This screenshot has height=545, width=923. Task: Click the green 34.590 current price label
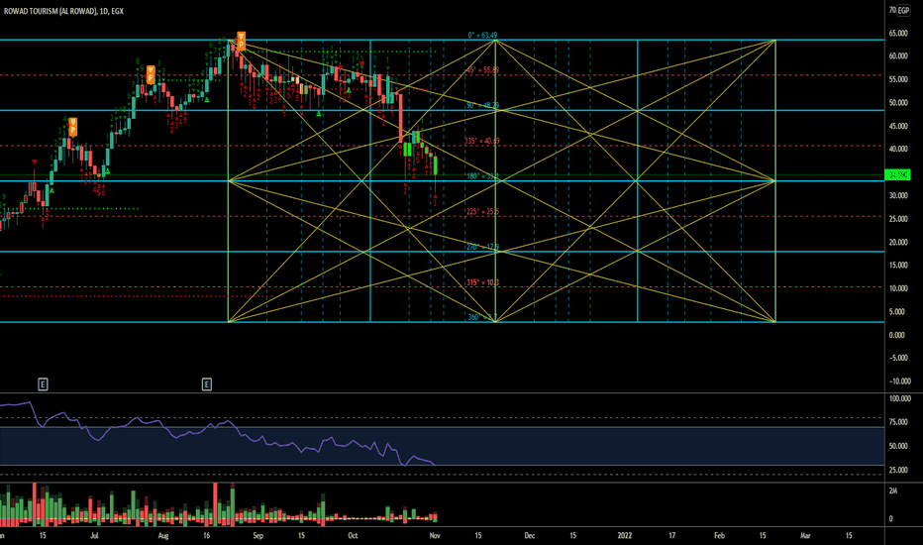tap(897, 175)
